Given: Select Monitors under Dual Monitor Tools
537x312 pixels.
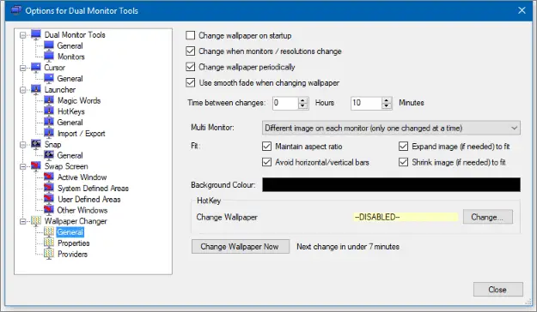Looking at the screenshot, I should click(71, 57).
